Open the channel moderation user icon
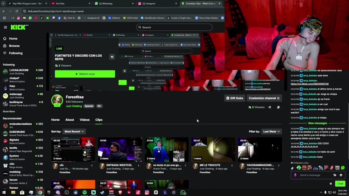Viewport: 349px width, 196px height. click(x=278, y=107)
